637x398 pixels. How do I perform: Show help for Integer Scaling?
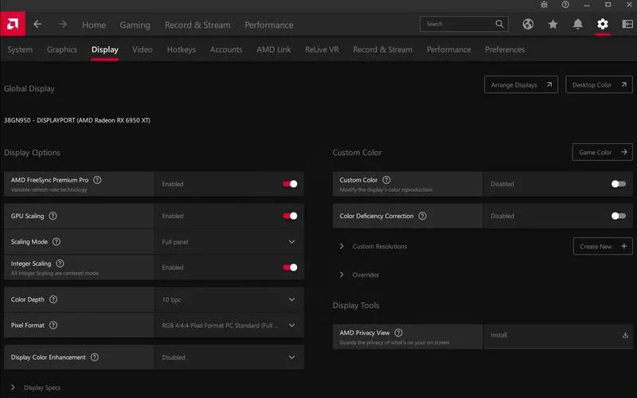[60, 263]
